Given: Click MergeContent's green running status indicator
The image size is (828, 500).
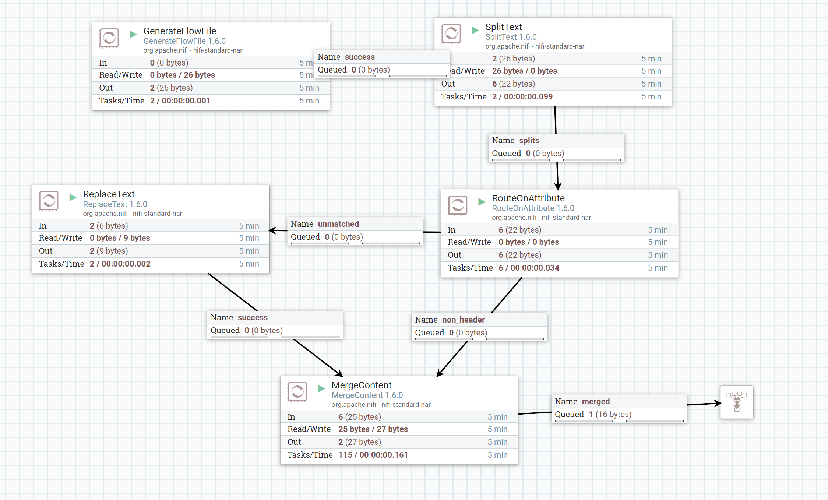Looking at the screenshot, I should coord(321,388).
